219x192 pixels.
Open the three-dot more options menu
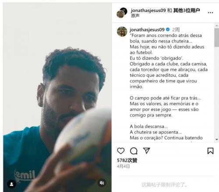pos(210,13)
